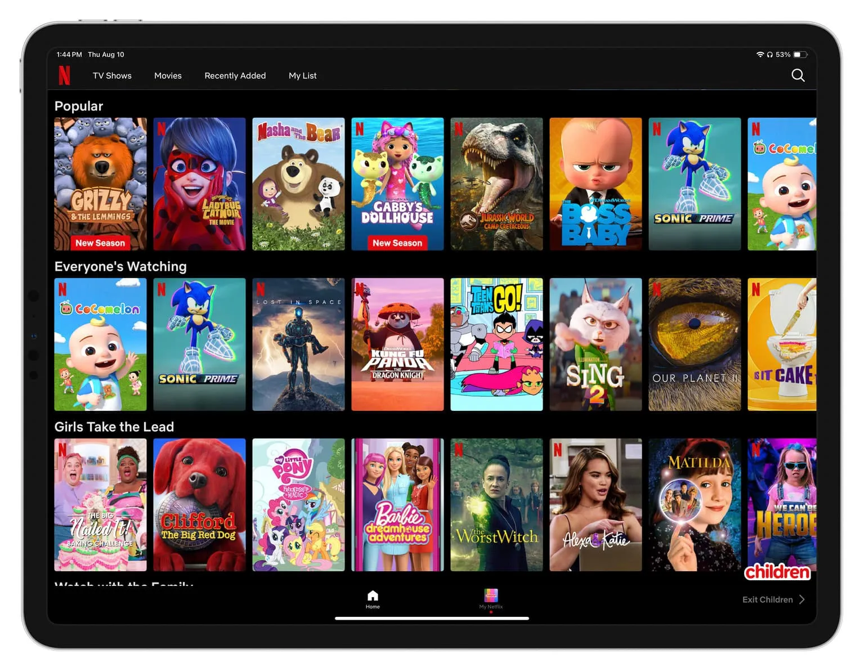Select The Boss Baby poster

[x=596, y=184]
